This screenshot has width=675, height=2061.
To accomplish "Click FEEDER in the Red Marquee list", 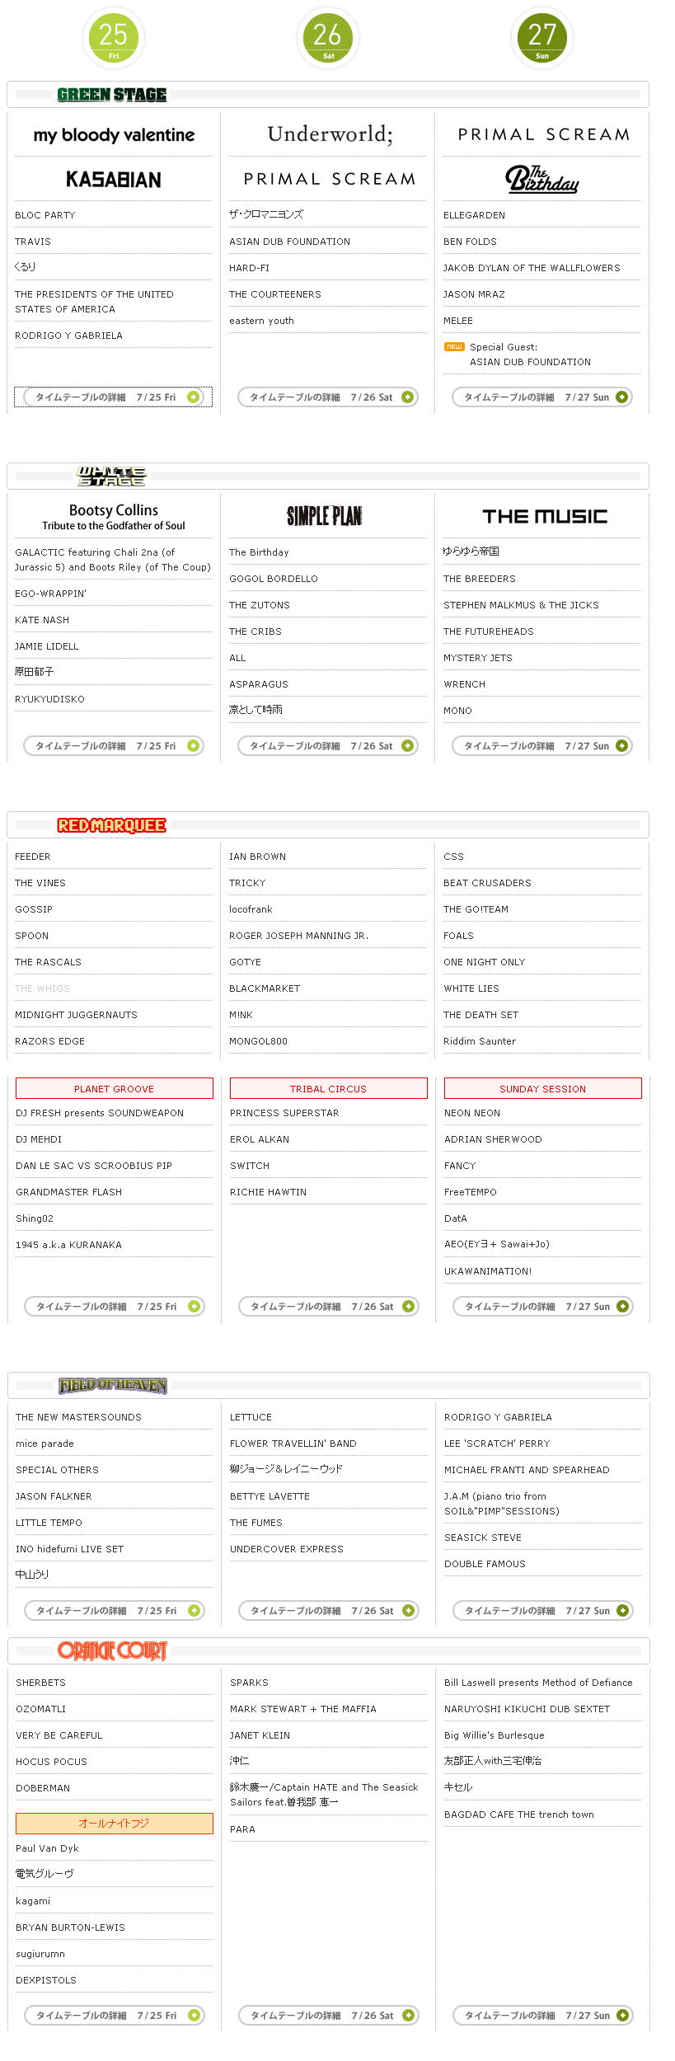I will [33, 857].
